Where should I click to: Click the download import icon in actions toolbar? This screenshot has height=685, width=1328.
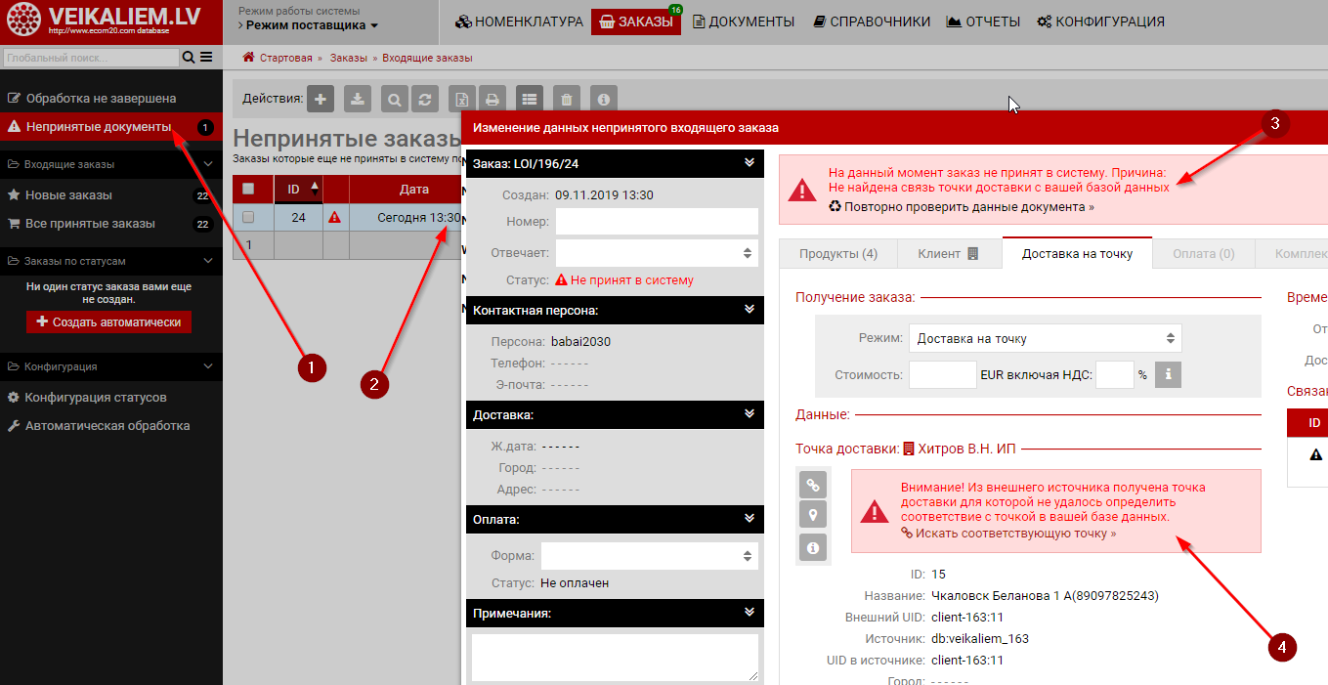click(358, 99)
